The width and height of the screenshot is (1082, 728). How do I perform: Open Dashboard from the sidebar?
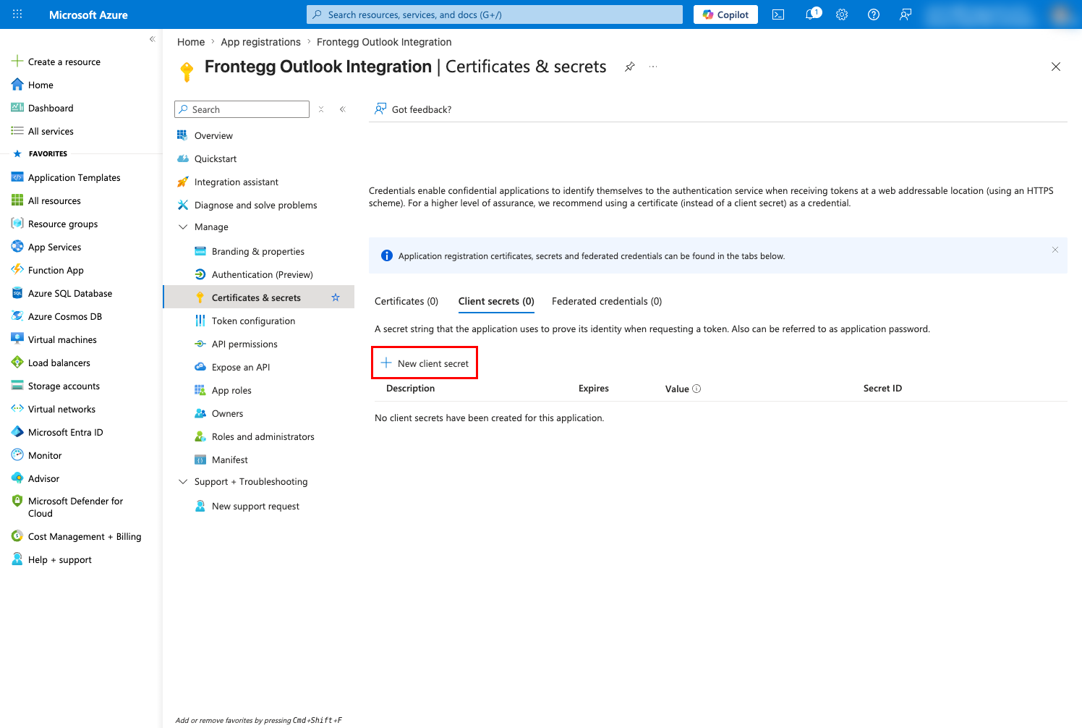(x=51, y=108)
